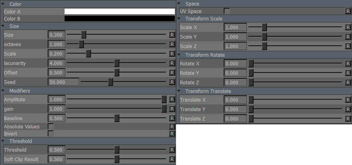Click the Translate X value field
The image size is (352, 165).
click(x=235, y=100)
